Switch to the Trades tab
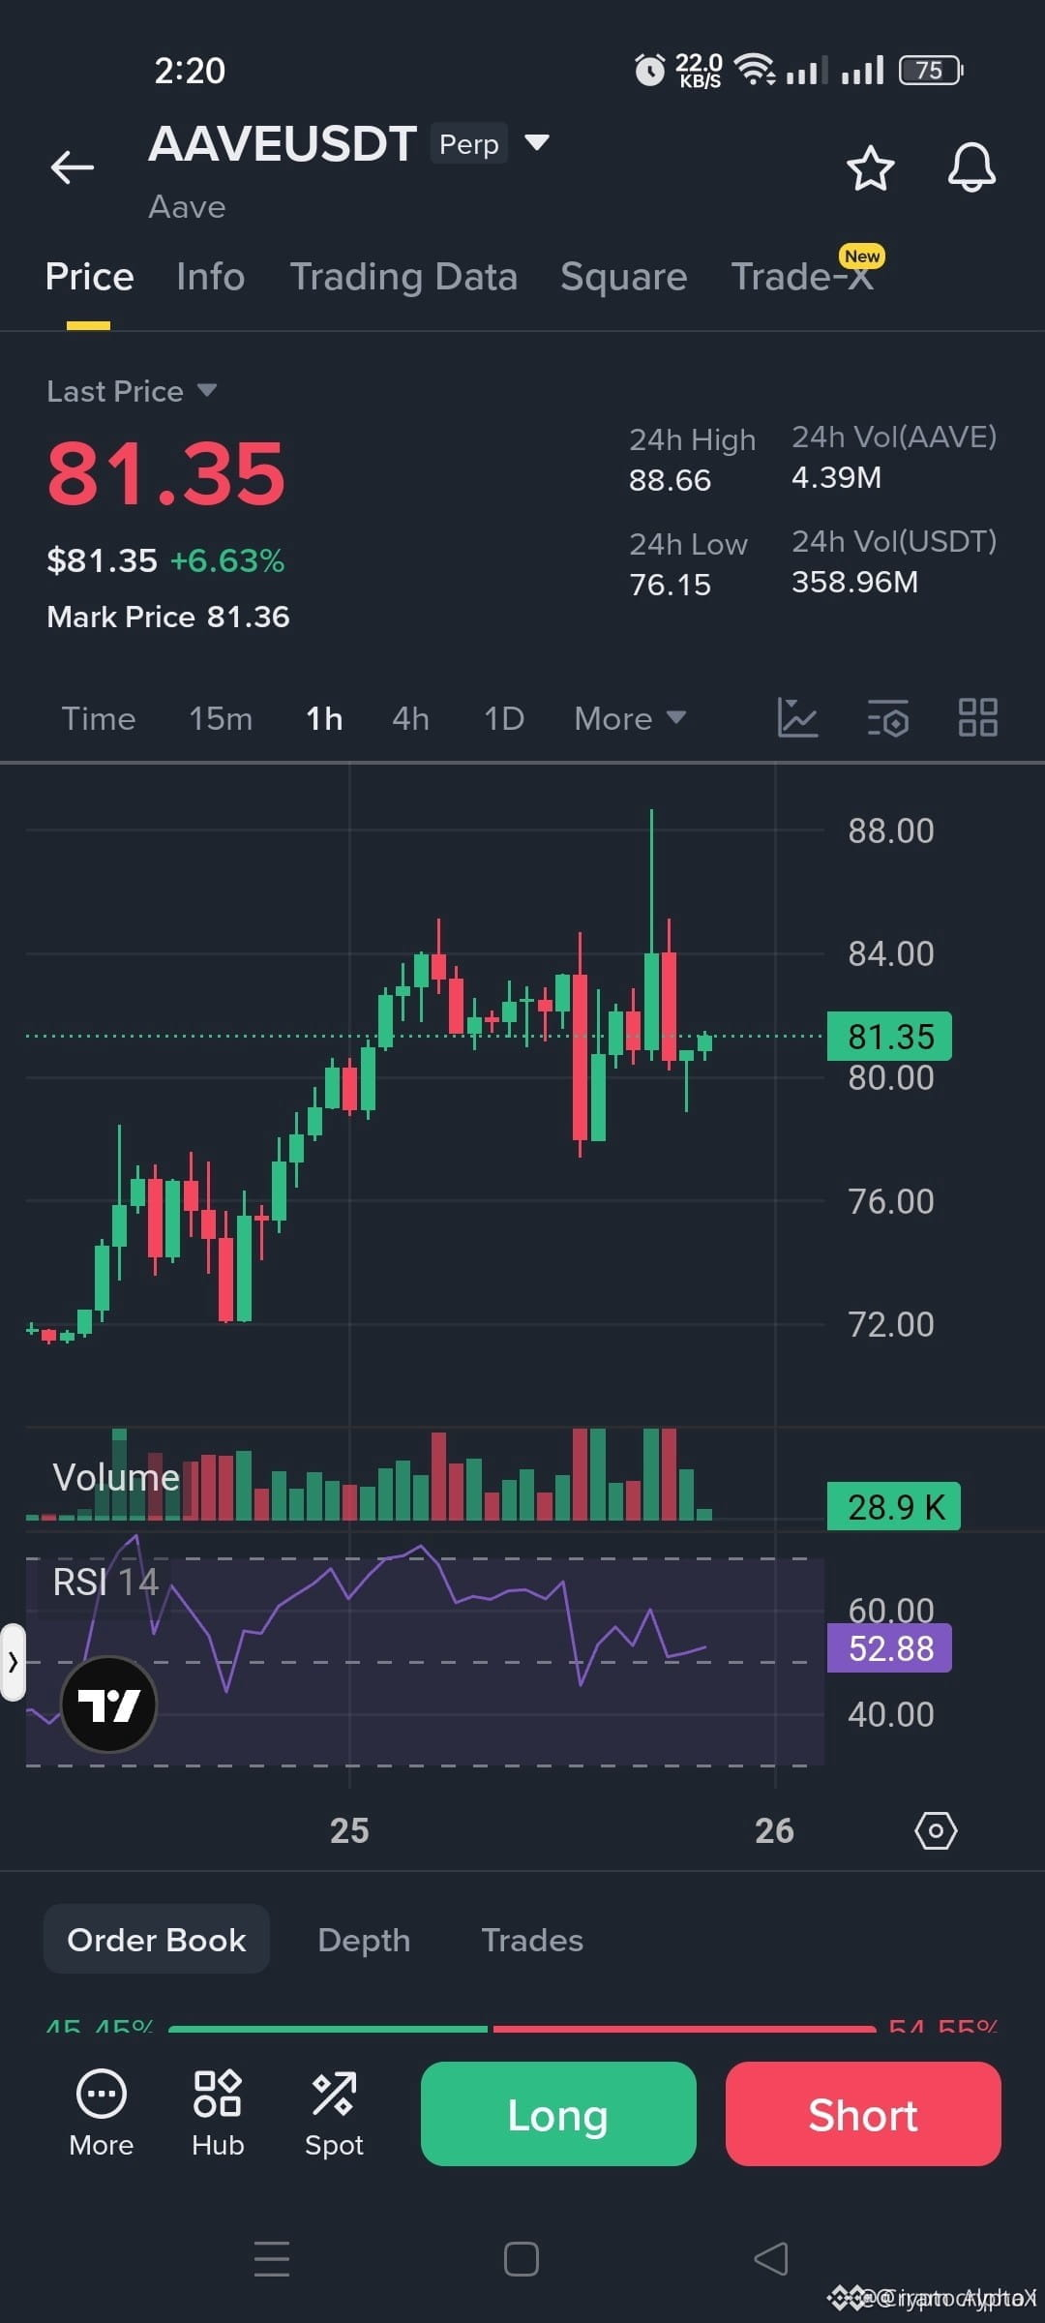The image size is (1045, 2323). [x=532, y=1940]
